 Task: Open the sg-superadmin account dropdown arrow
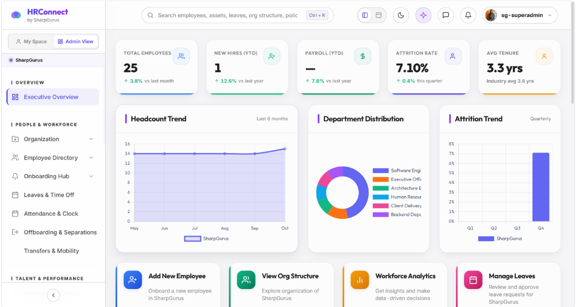click(x=550, y=15)
